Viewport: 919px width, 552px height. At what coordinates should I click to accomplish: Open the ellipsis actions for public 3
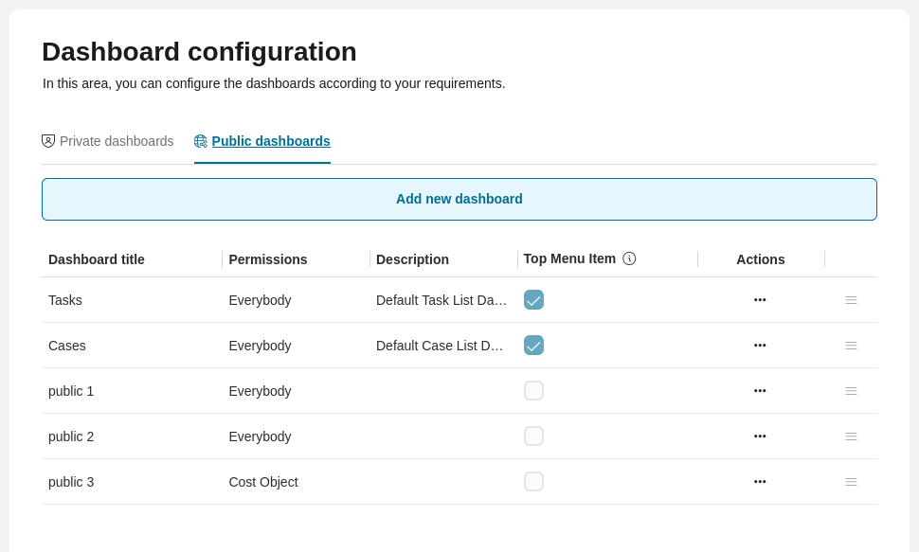[760, 482]
